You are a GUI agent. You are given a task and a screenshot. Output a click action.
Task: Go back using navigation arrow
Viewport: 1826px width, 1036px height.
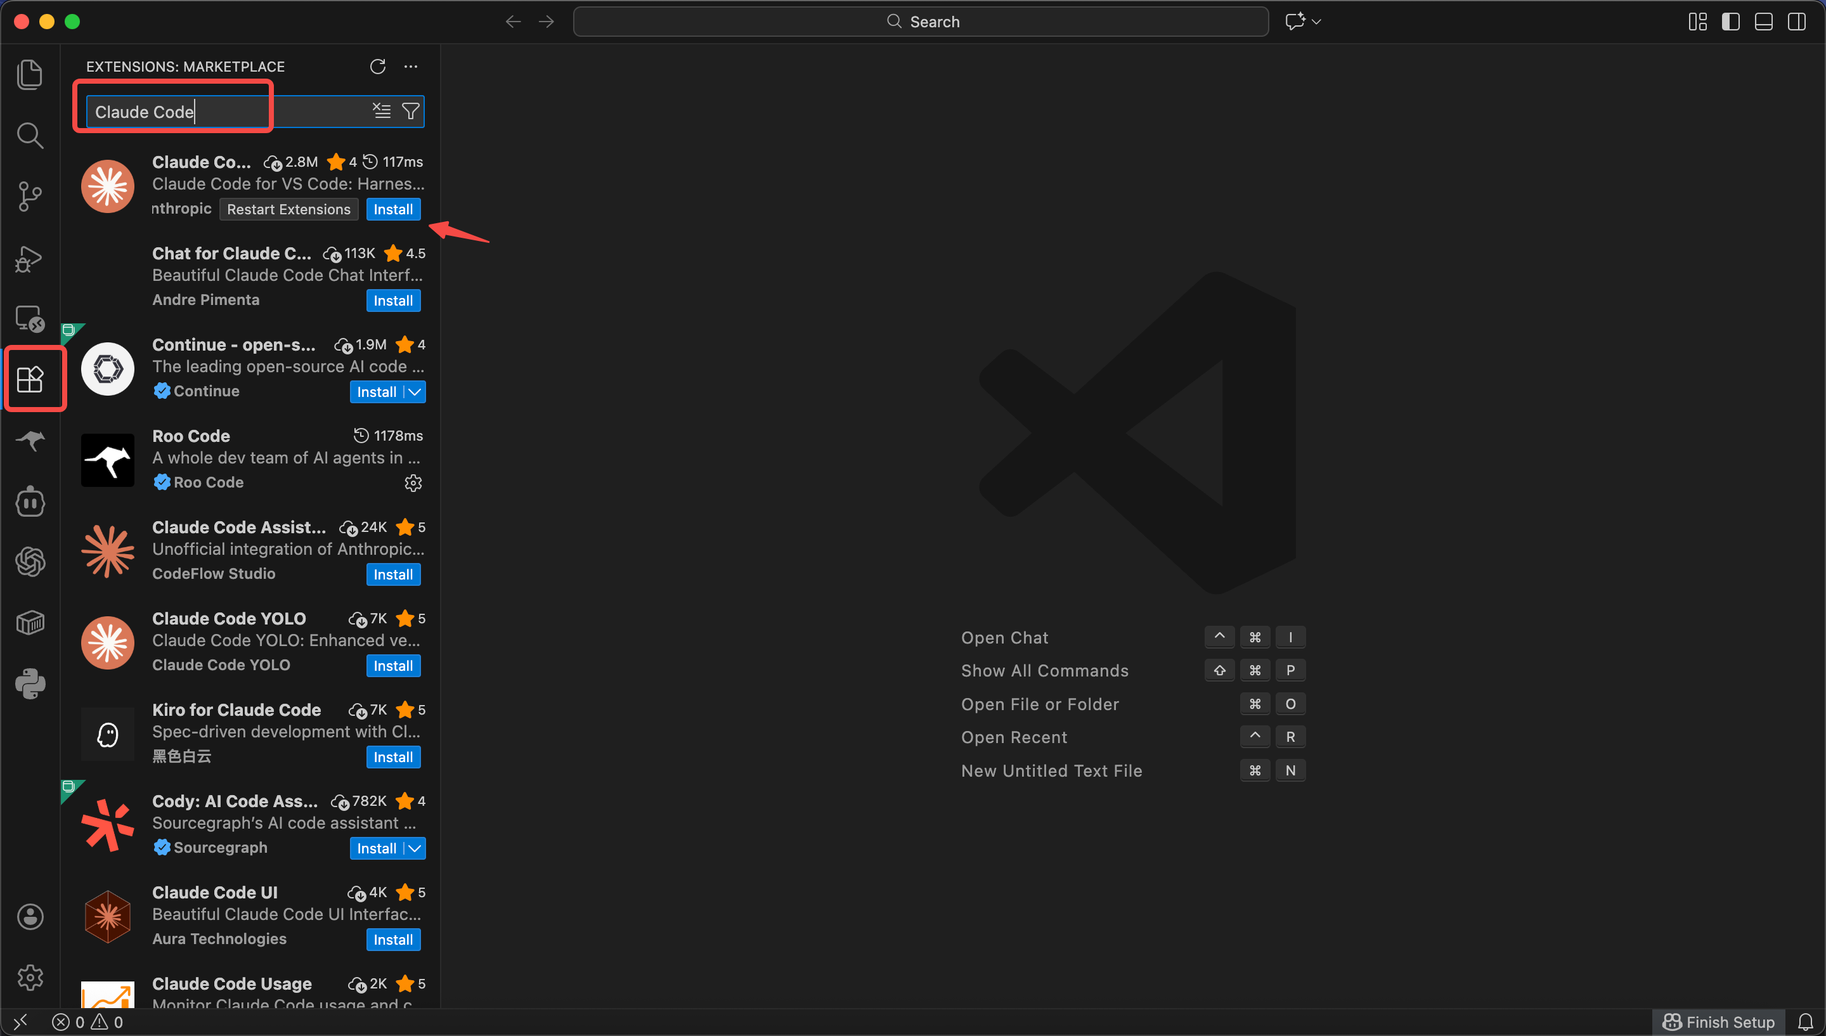click(513, 22)
